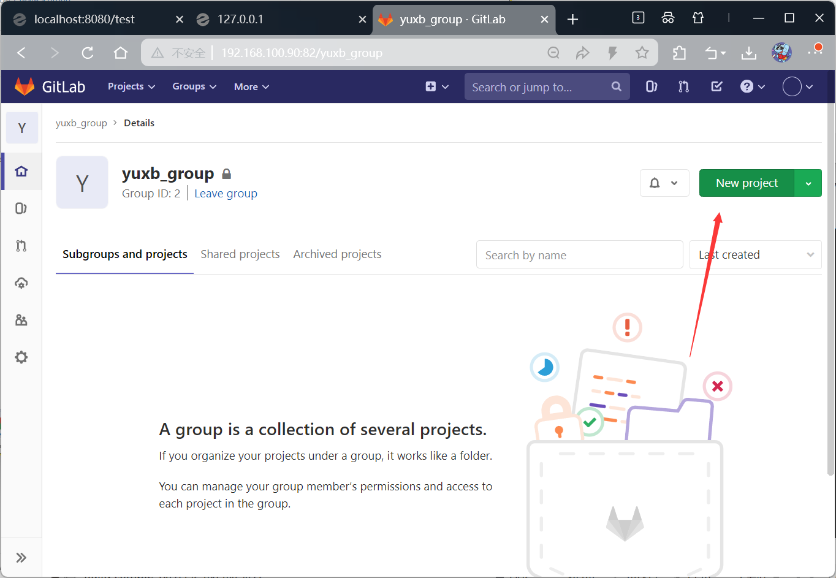Image resolution: width=836 pixels, height=578 pixels.
Task: Open Merge requests from top navbar icon
Action: click(683, 86)
